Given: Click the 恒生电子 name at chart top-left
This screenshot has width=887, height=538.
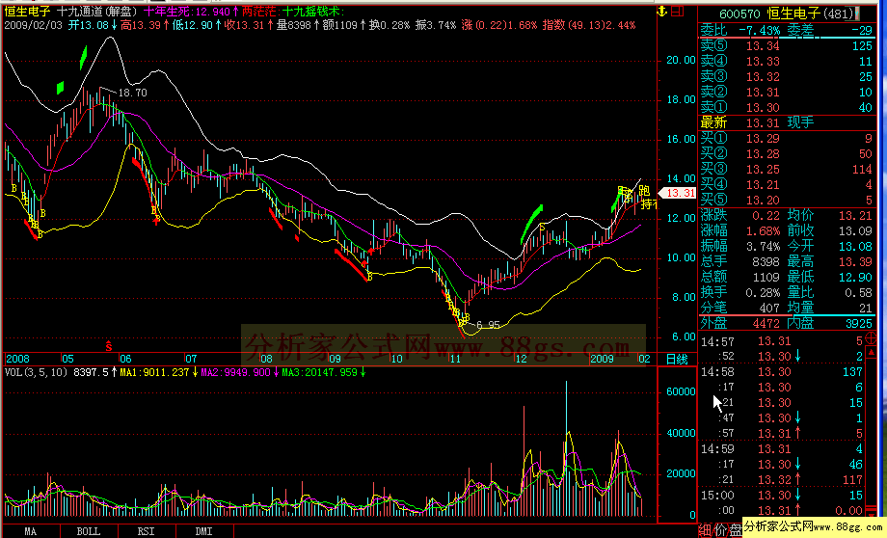Looking at the screenshot, I should [28, 12].
